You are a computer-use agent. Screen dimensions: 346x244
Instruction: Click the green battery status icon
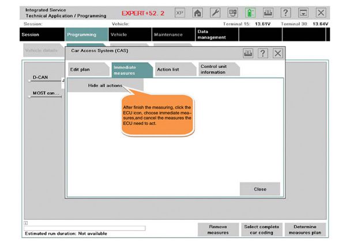(x=251, y=13)
